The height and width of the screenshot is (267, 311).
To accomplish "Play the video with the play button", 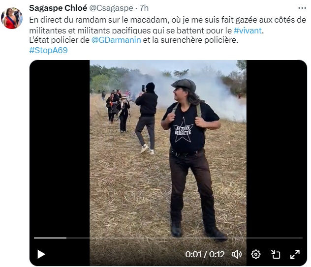I will tap(41, 254).
